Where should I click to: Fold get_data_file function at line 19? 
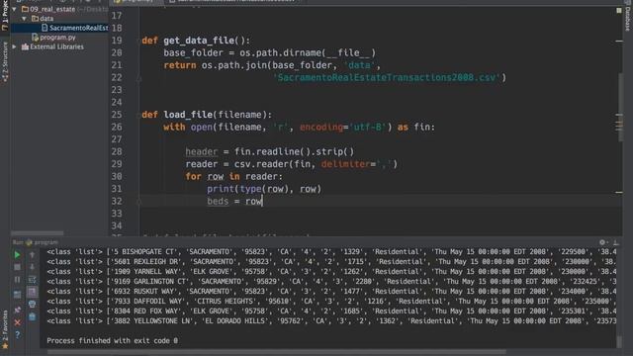tap(138, 41)
